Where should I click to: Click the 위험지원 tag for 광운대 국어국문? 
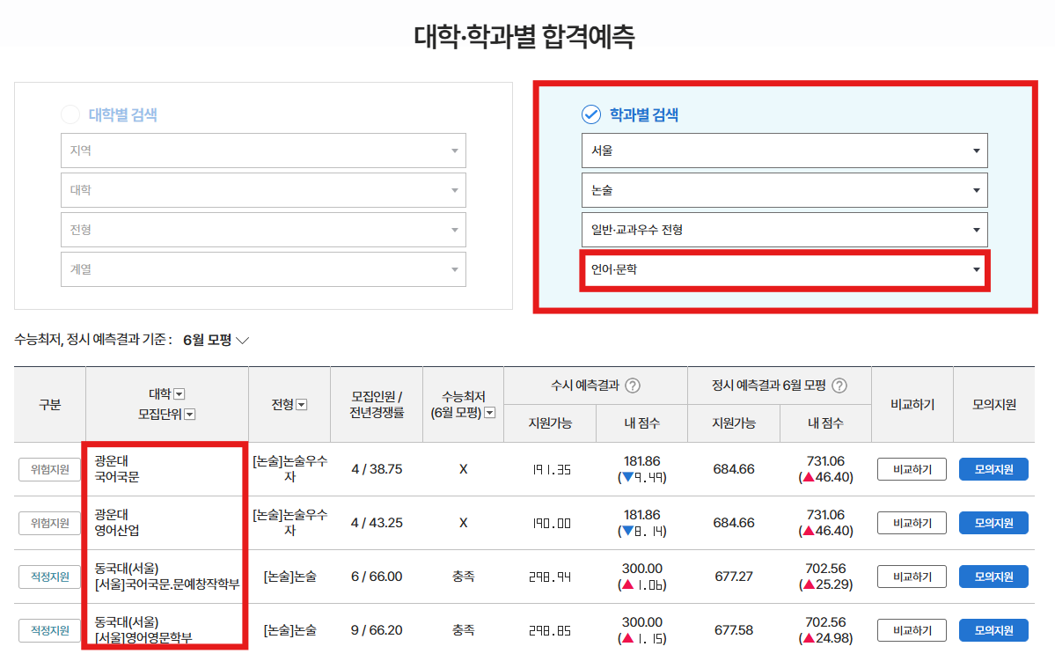[x=50, y=470]
